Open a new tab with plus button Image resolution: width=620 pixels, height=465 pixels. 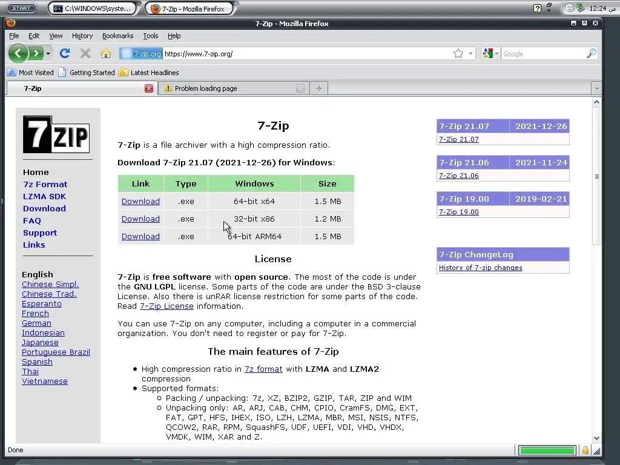tap(318, 88)
